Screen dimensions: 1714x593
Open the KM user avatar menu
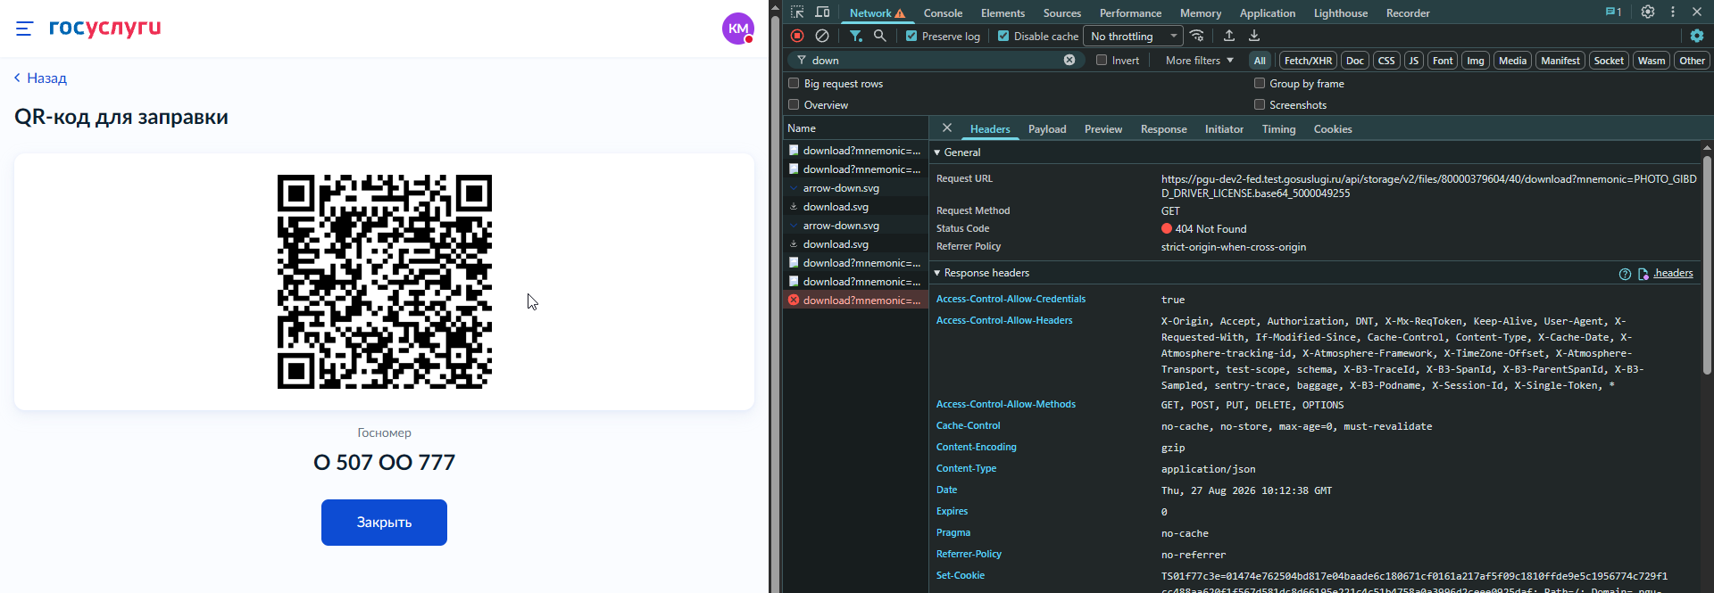738,29
